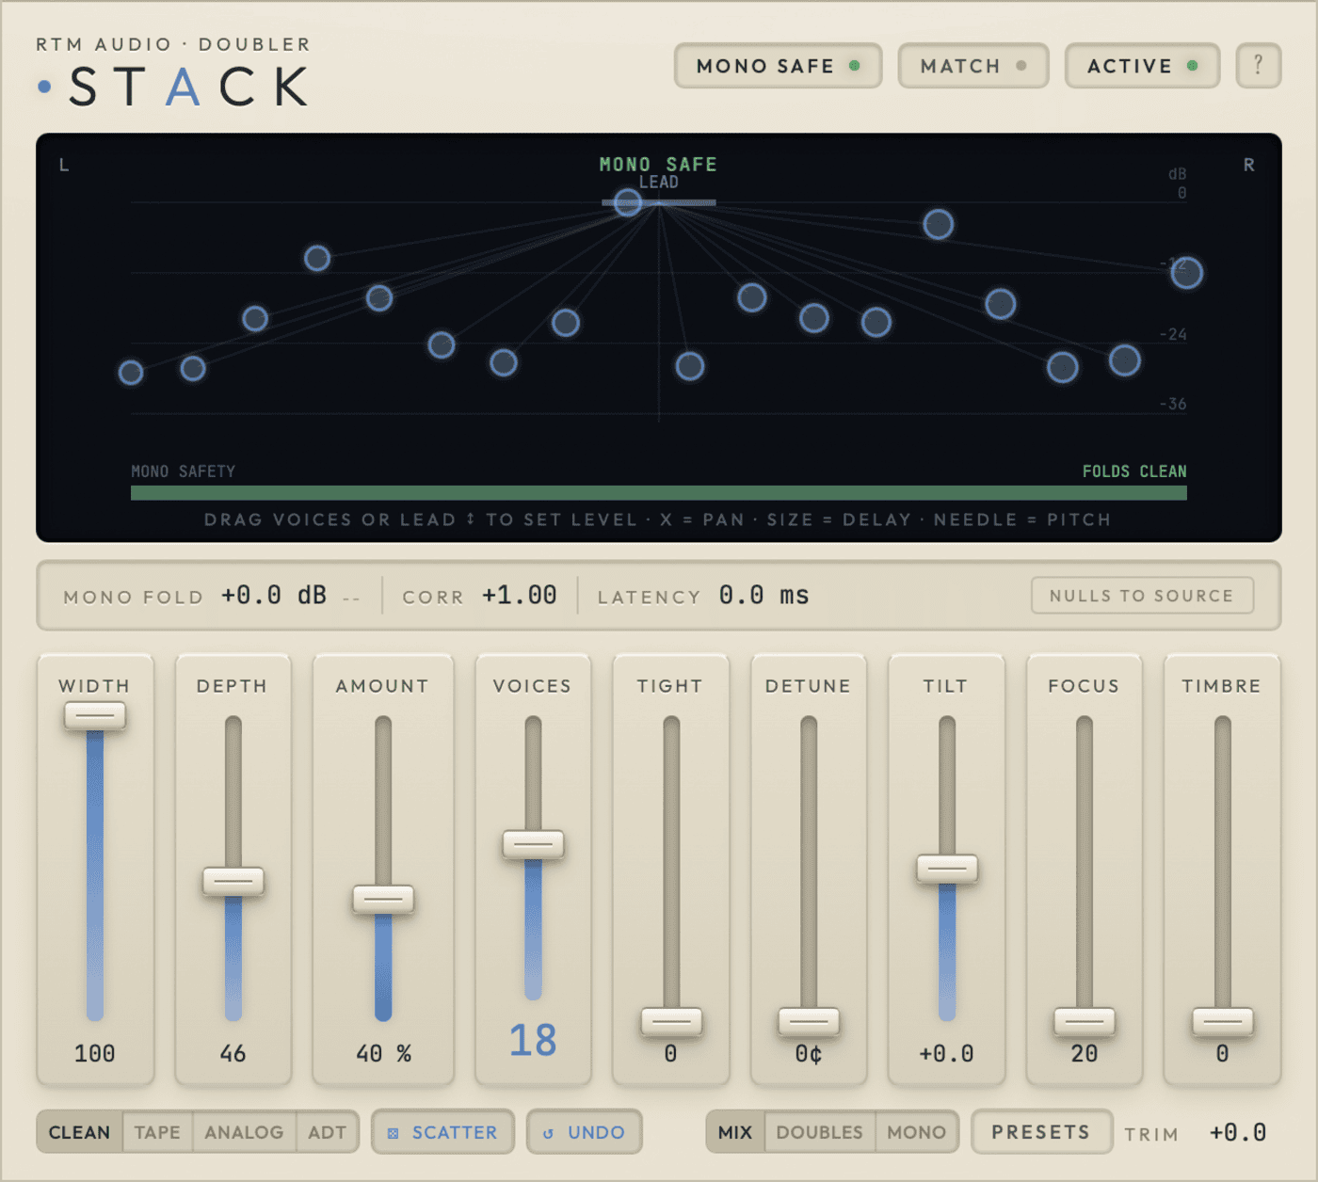The width and height of the screenshot is (1318, 1182).
Task: Click the CORR readout "+1.00"
Action: click(520, 596)
